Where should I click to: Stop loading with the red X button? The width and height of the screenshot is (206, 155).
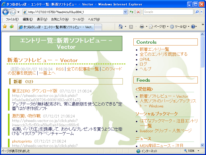(x=138, y=12)
